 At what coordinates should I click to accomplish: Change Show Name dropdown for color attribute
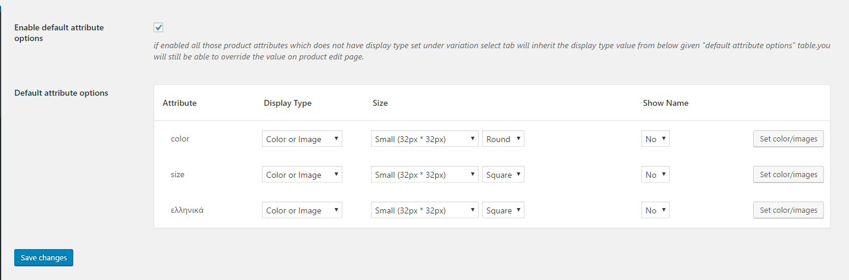[655, 139]
